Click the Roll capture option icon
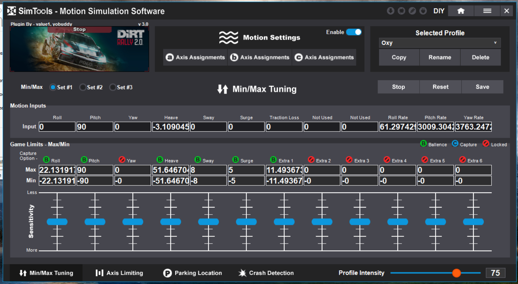 (46, 160)
